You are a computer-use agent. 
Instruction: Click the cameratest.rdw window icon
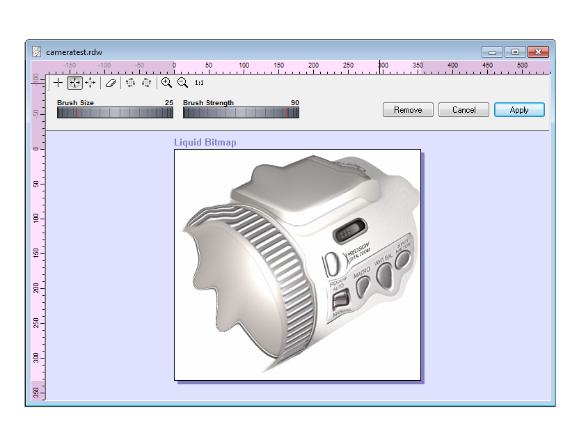36,52
